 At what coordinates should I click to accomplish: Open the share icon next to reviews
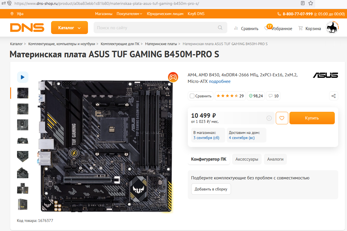pos(334,96)
